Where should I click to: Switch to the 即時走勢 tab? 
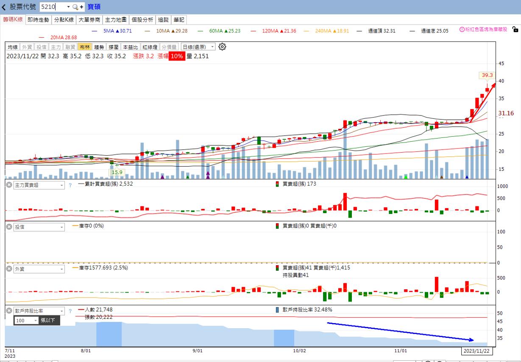pyautogui.click(x=38, y=20)
